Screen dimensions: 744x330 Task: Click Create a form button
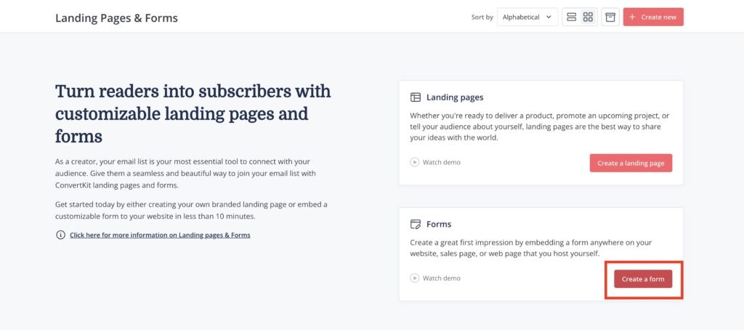643,278
